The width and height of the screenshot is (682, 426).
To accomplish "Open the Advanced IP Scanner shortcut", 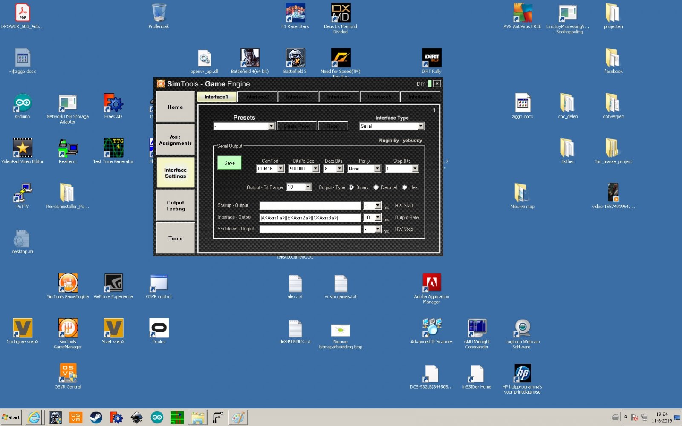I will (x=431, y=331).
